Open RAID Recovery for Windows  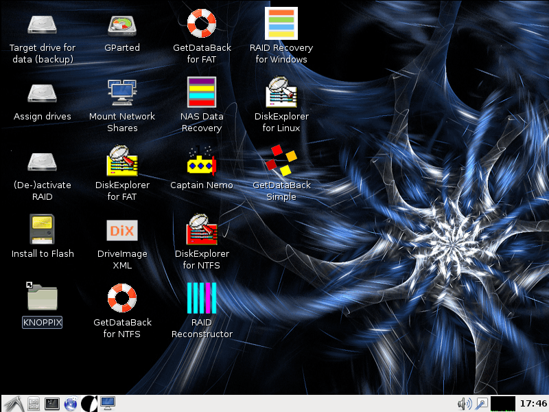(281, 25)
